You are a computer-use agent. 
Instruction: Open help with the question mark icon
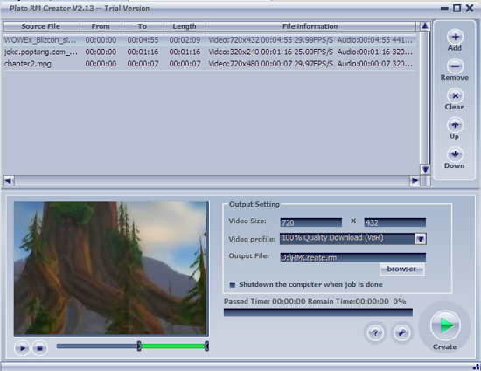tap(375, 332)
